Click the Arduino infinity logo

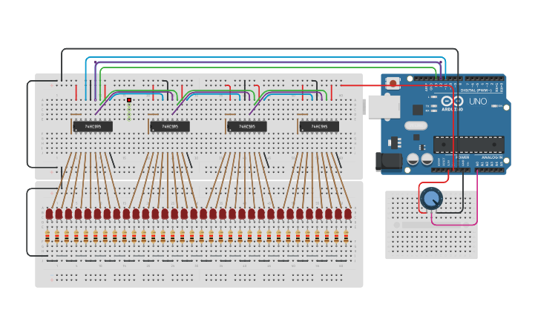452,102
